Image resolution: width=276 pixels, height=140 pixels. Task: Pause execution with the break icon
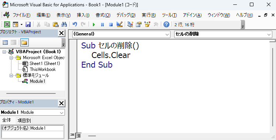coord(102,24)
